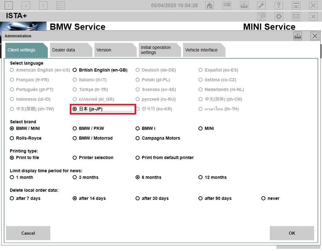Print the Administration dialog via printer icon

click(x=297, y=36)
